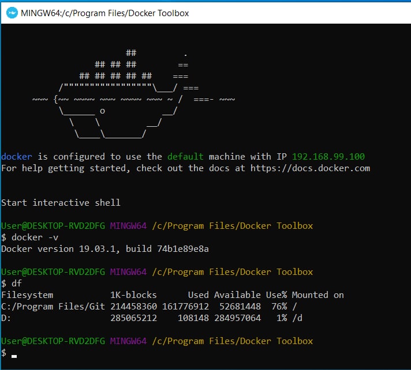This screenshot has height=370, width=411.
Task: Click the 76% usage value
Action: pyautogui.click(x=279, y=306)
